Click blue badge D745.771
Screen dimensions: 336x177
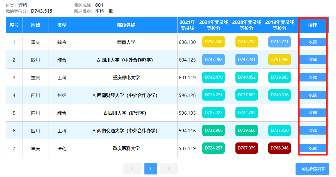pyautogui.click(x=280, y=42)
